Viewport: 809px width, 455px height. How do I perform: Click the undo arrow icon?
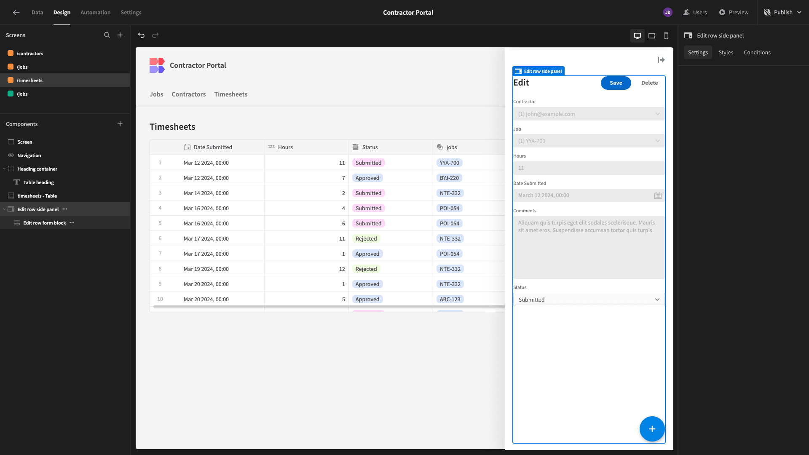coord(141,35)
